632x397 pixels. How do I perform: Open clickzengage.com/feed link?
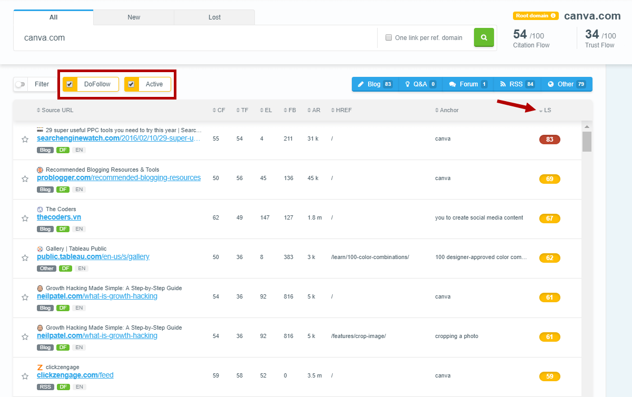point(75,375)
